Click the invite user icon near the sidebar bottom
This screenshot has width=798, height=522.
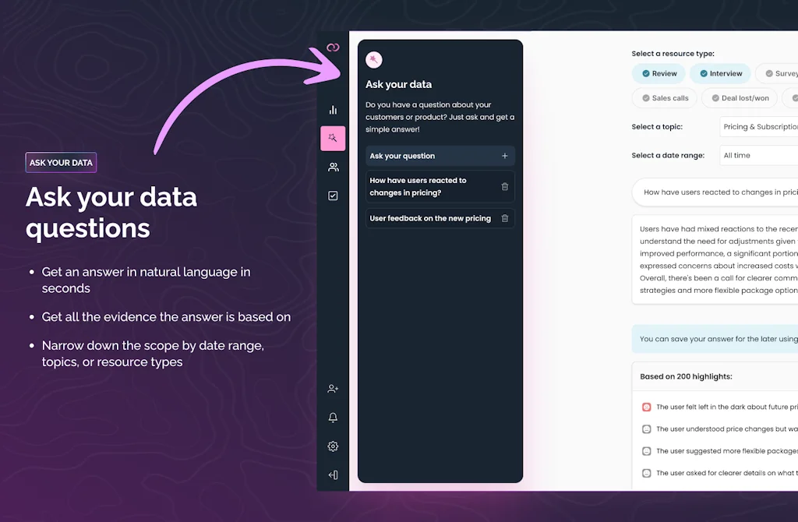point(333,388)
